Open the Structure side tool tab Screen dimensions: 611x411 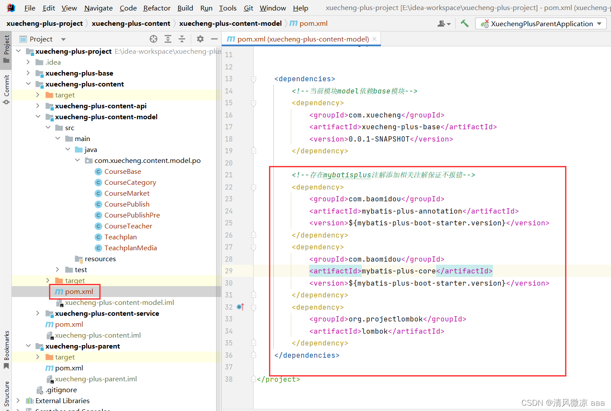pyautogui.click(x=6, y=394)
